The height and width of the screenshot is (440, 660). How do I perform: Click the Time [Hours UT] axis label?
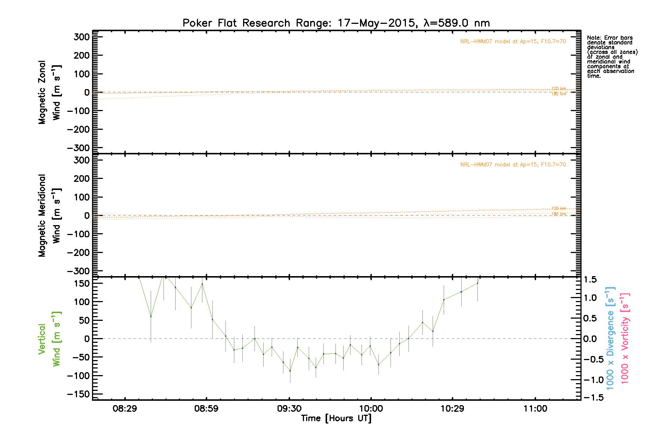[x=336, y=418]
